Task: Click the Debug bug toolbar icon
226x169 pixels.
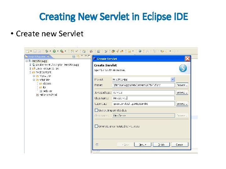Action: click(x=47, y=51)
